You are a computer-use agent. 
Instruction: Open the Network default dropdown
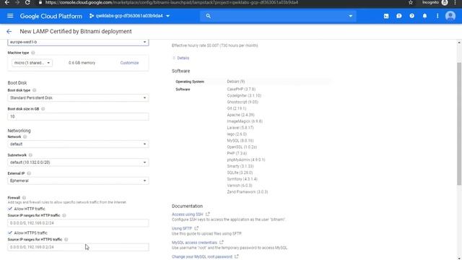78,144
